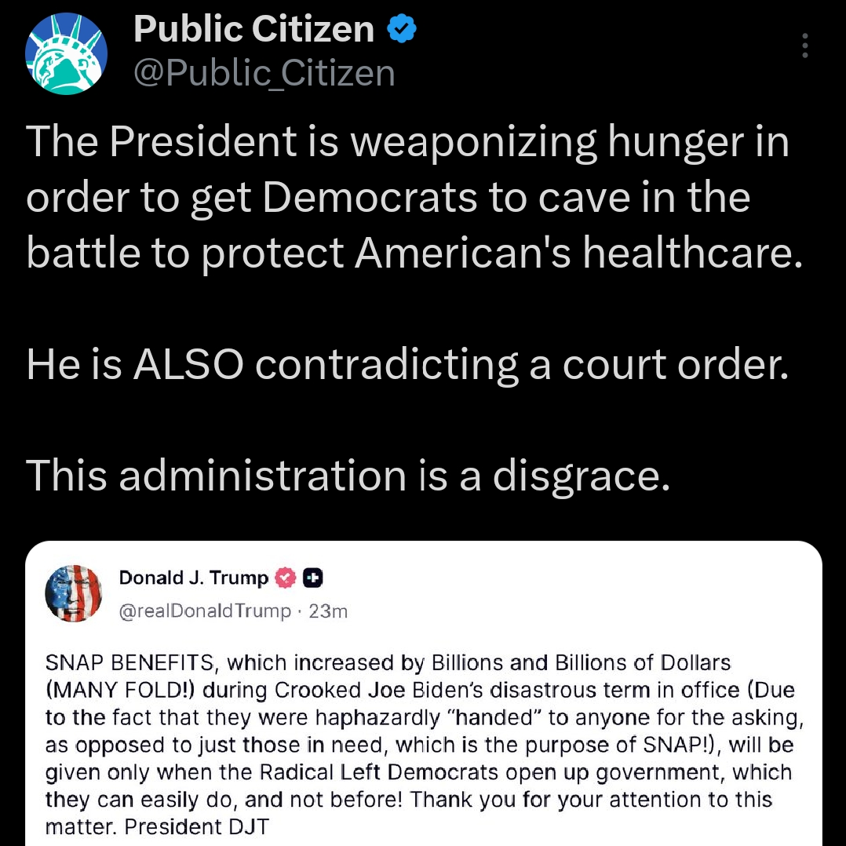Click Public Citizen's Statue of Liberty avatar
The width and height of the screenshot is (846, 846).
tap(64, 55)
